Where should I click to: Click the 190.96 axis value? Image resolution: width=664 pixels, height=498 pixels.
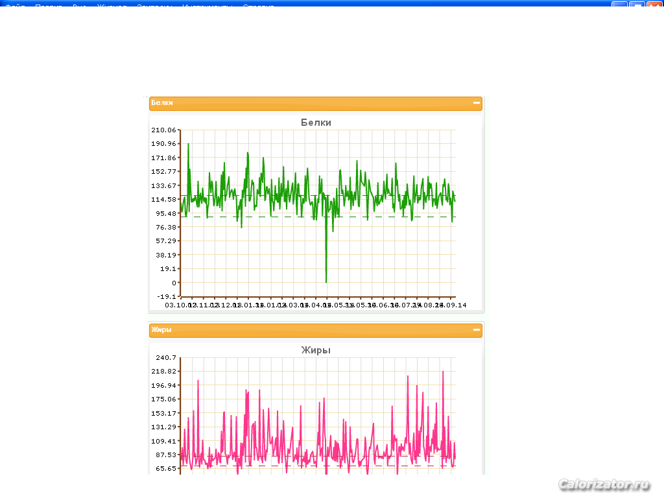pos(163,143)
